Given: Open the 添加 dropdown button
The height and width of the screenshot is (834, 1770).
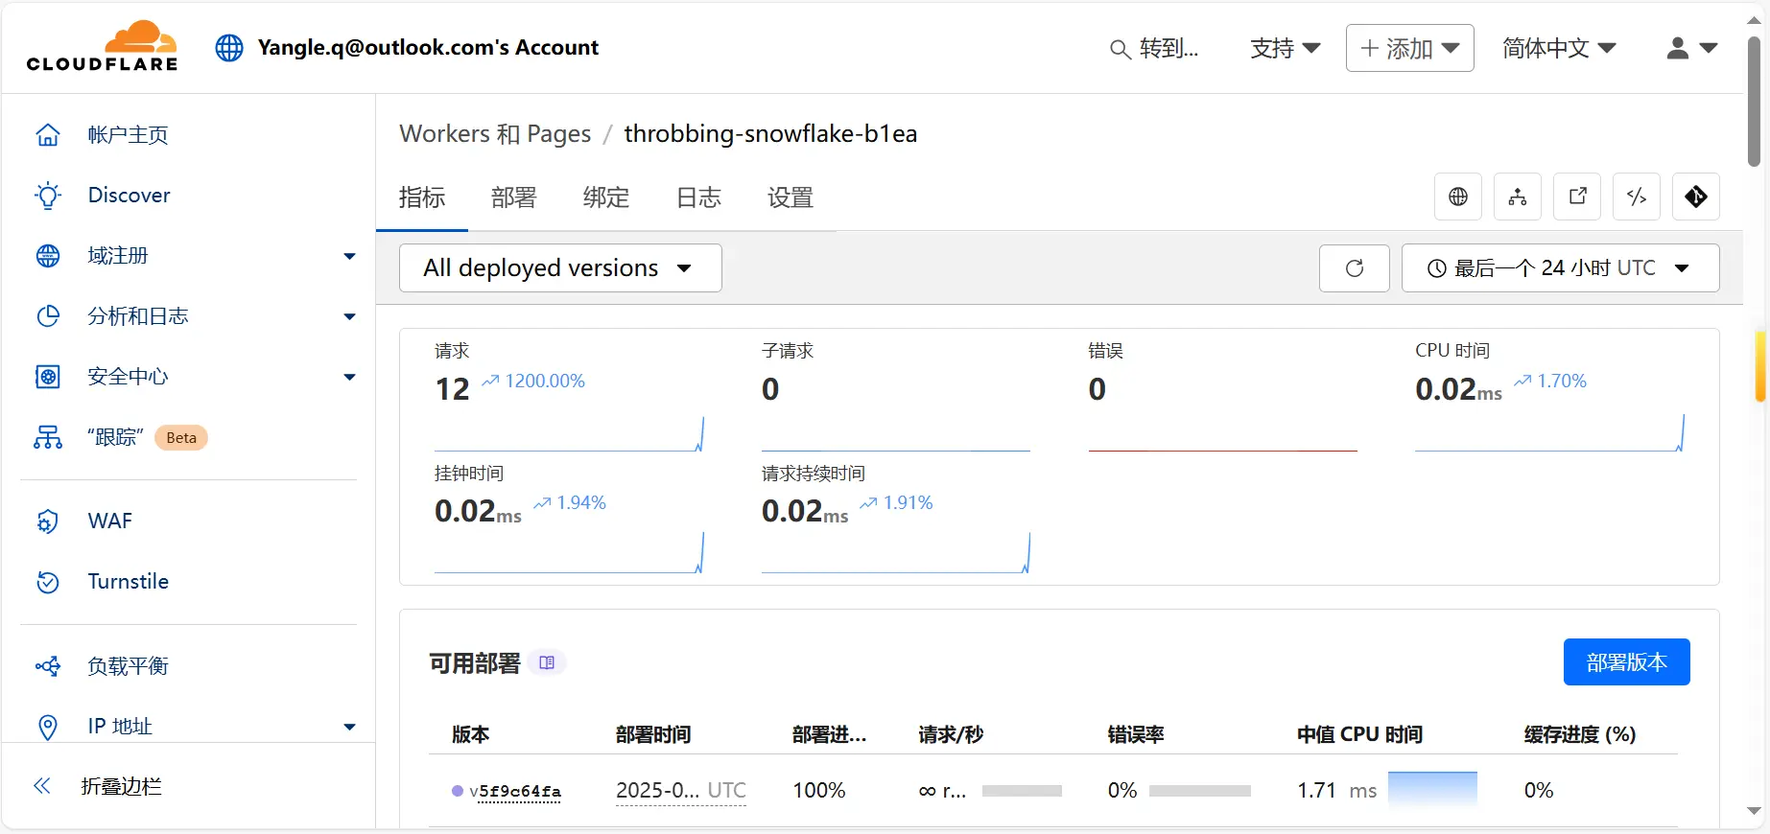Looking at the screenshot, I should (1410, 48).
